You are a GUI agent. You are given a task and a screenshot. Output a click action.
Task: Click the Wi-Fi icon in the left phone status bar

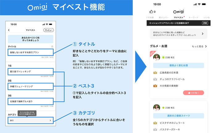tap(47, 24)
